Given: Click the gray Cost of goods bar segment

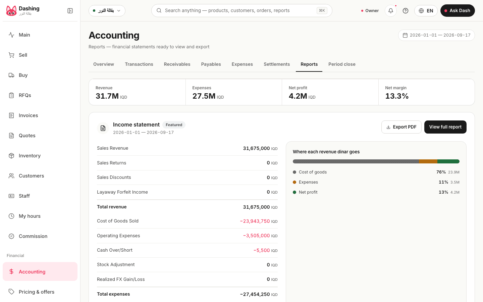Looking at the screenshot, I should click(356, 161).
